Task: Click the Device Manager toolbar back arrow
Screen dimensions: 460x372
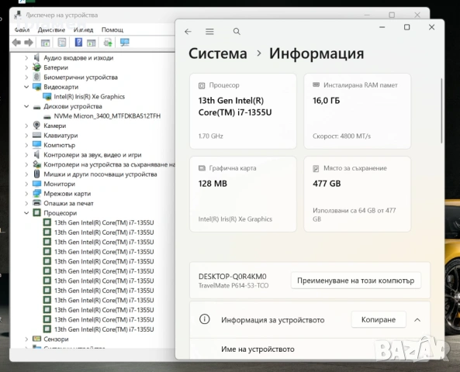Action: click(x=17, y=43)
